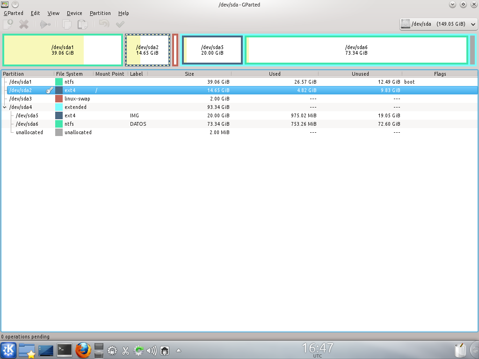Image resolution: width=479 pixels, height=359 pixels.
Task: Sort by the Unused column header
Action: pos(360,74)
